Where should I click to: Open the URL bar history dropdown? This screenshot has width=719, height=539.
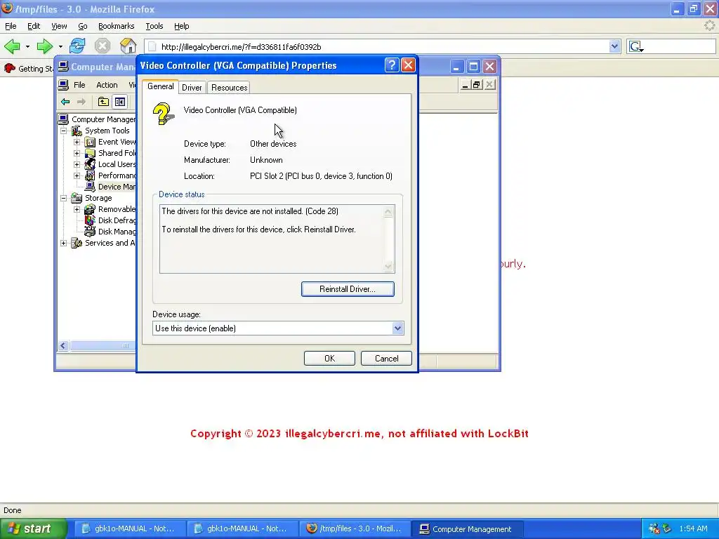614,46
